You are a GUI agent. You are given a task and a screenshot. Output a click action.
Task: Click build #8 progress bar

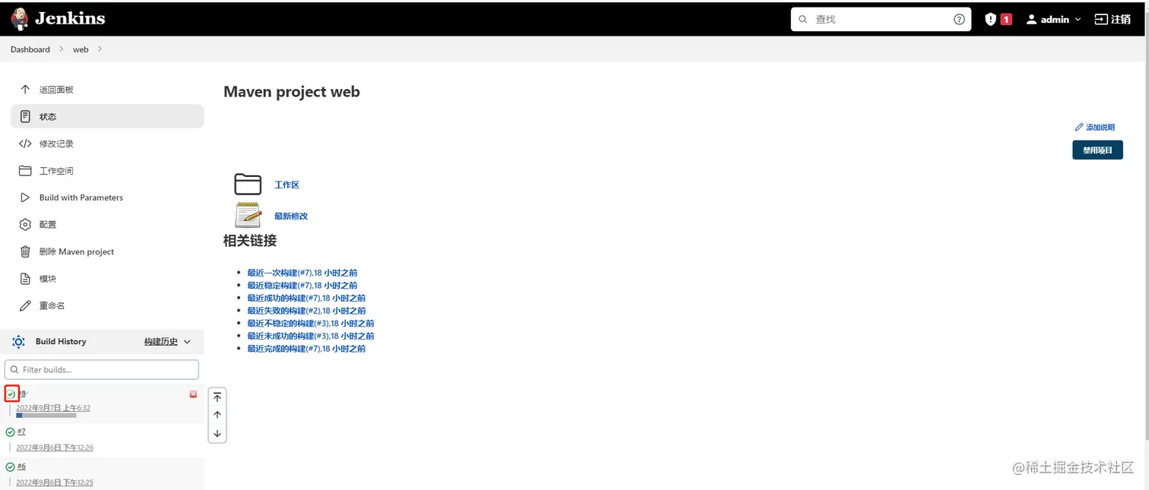tap(46, 416)
